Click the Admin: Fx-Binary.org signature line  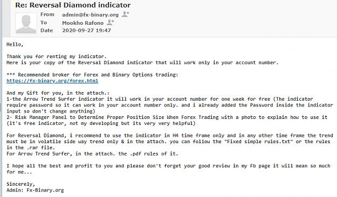pyautogui.click(x=35, y=190)
